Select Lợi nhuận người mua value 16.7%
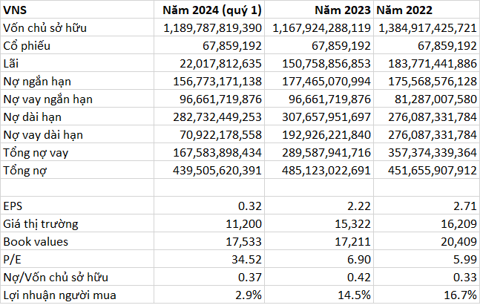 (x=460, y=295)
